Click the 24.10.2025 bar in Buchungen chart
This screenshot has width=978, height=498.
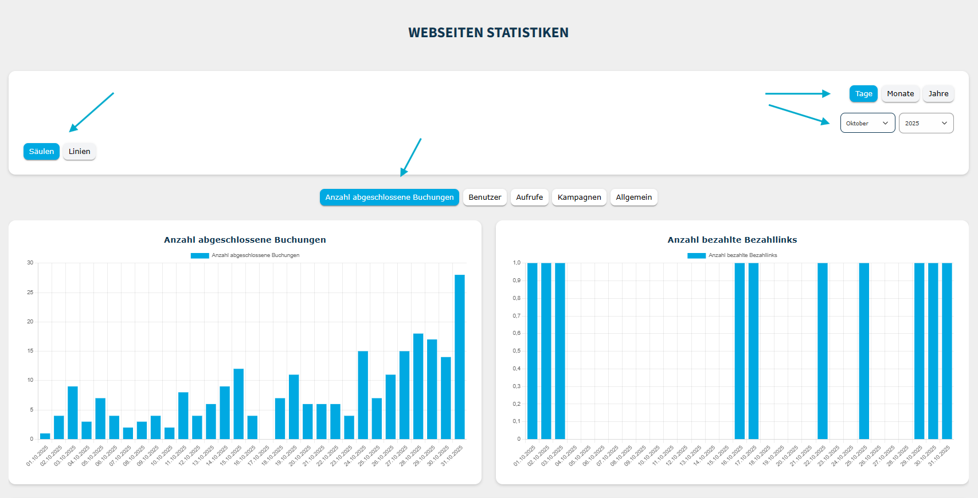[363, 395]
